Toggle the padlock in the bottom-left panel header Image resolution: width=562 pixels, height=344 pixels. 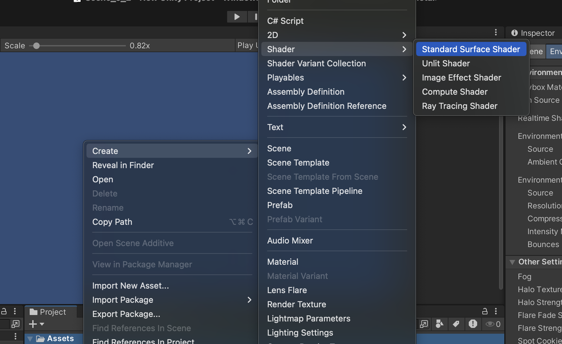[4, 311]
